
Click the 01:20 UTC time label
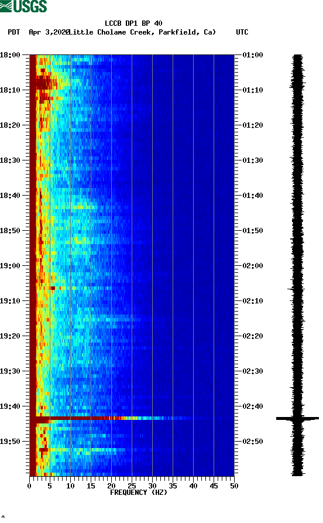(253, 125)
